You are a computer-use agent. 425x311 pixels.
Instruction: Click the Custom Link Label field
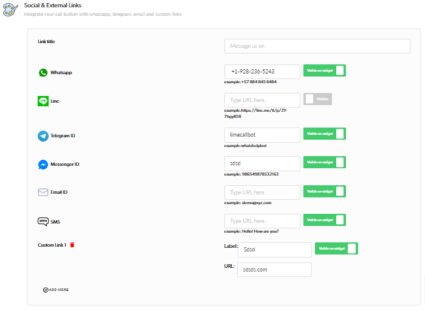[x=274, y=250]
